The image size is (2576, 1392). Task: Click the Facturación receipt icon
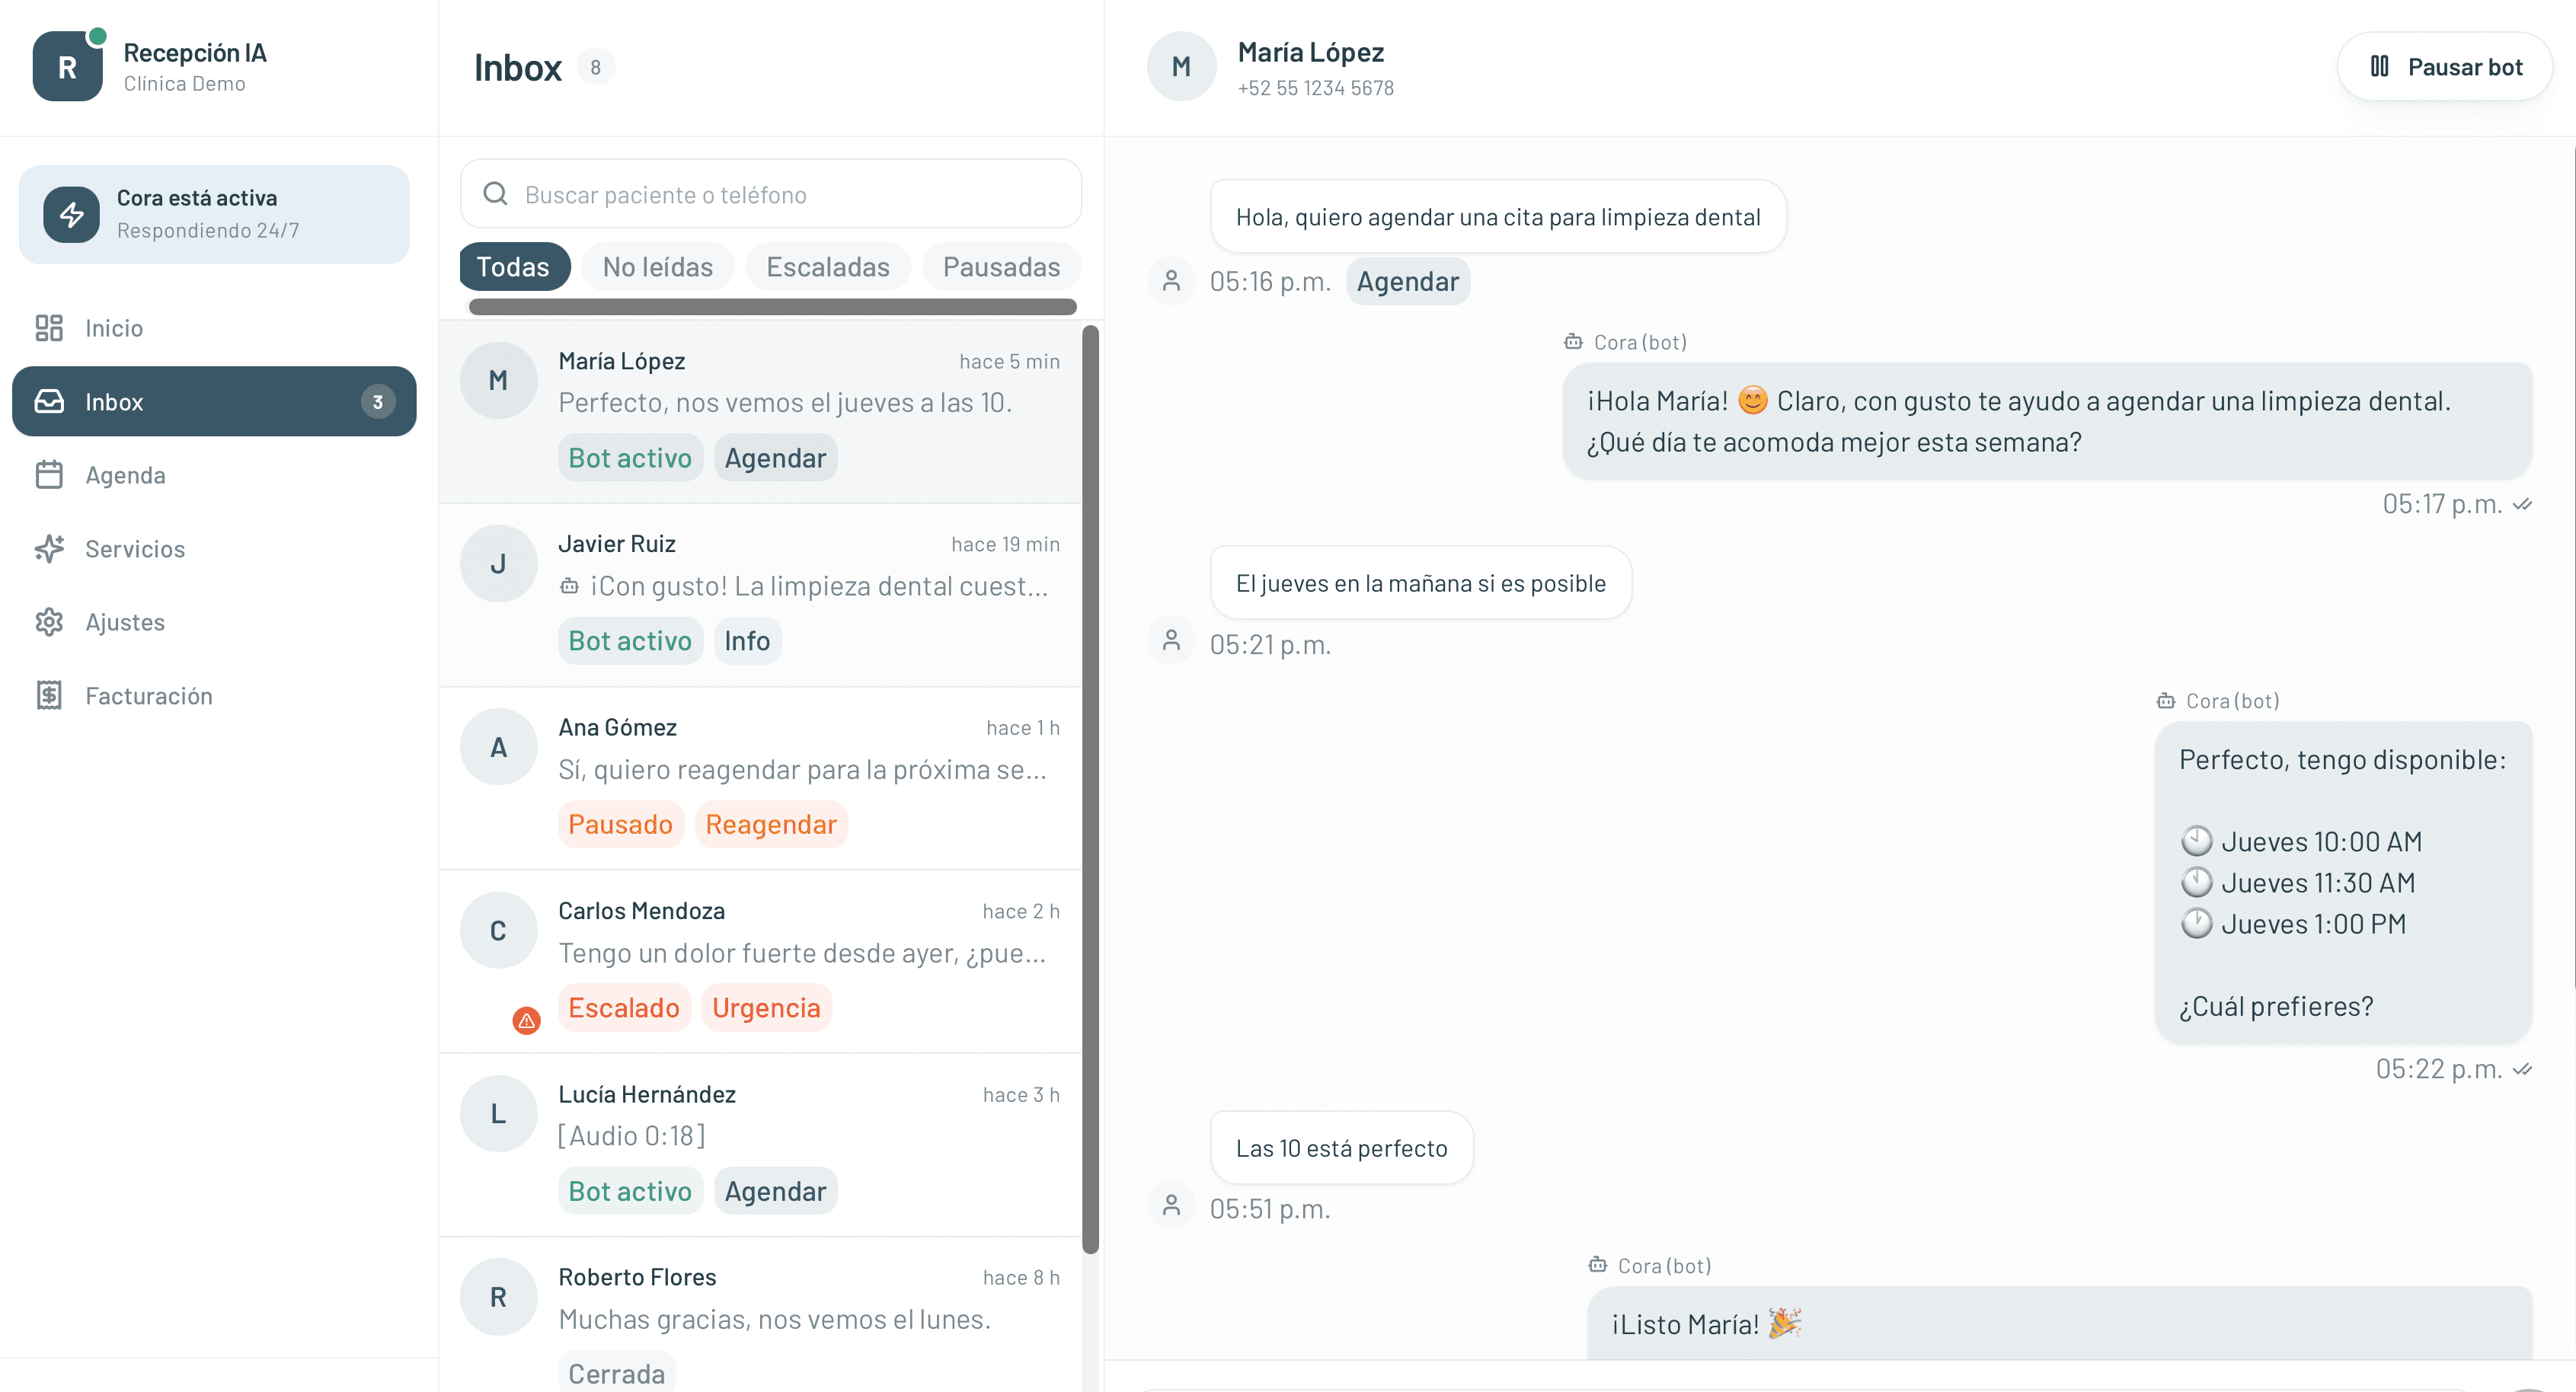tap(49, 695)
